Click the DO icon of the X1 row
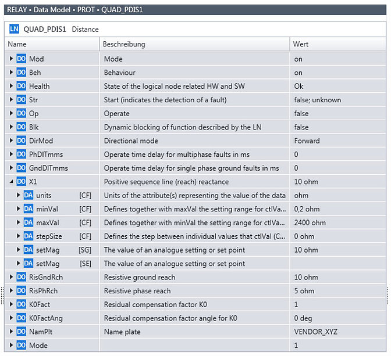The width and height of the screenshot is (391, 356). tap(21, 182)
